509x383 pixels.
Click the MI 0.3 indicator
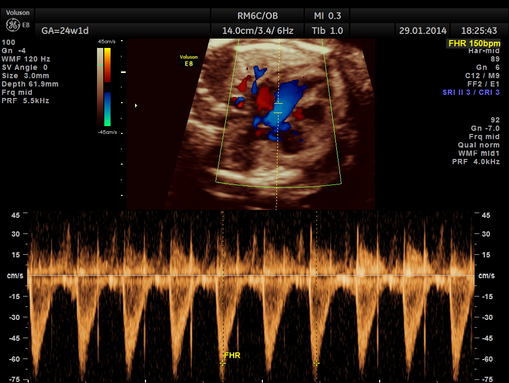click(328, 16)
